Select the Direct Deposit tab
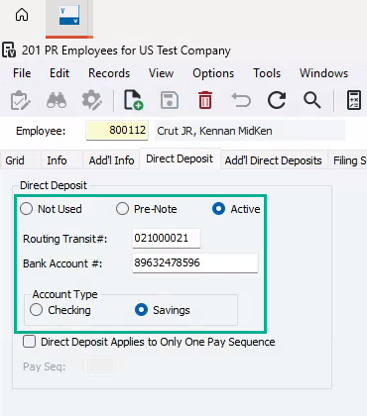The width and height of the screenshot is (367, 416). [180, 158]
